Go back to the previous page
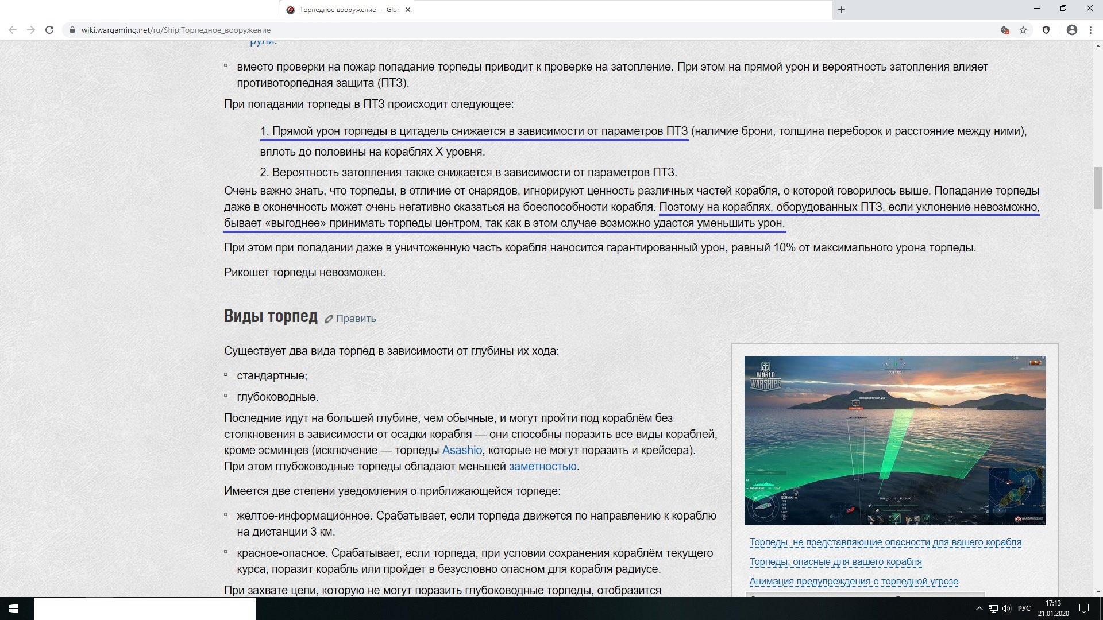 [x=13, y=30]
